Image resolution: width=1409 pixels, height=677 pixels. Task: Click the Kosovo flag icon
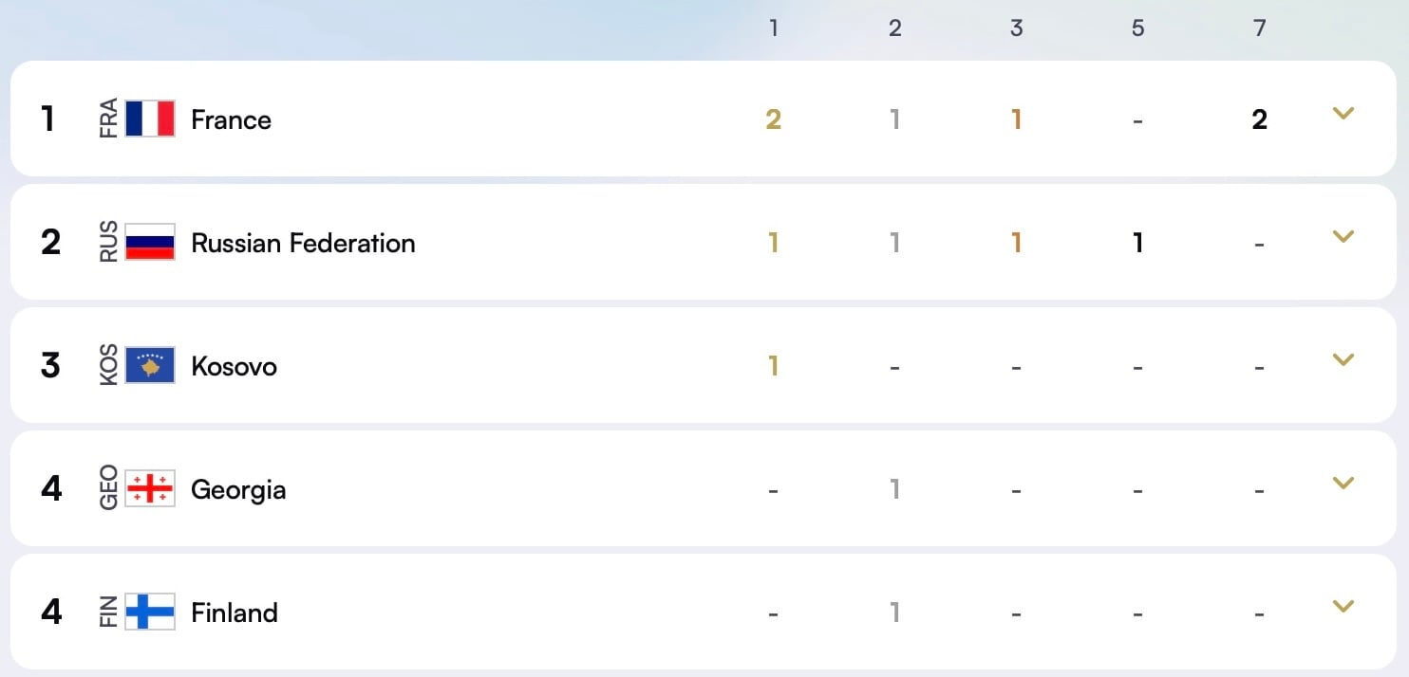150,366
